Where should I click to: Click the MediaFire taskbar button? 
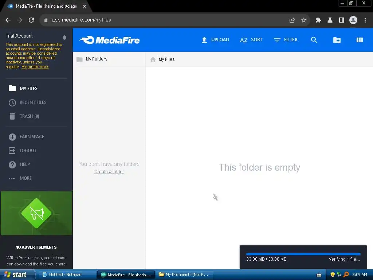(126, 275)
